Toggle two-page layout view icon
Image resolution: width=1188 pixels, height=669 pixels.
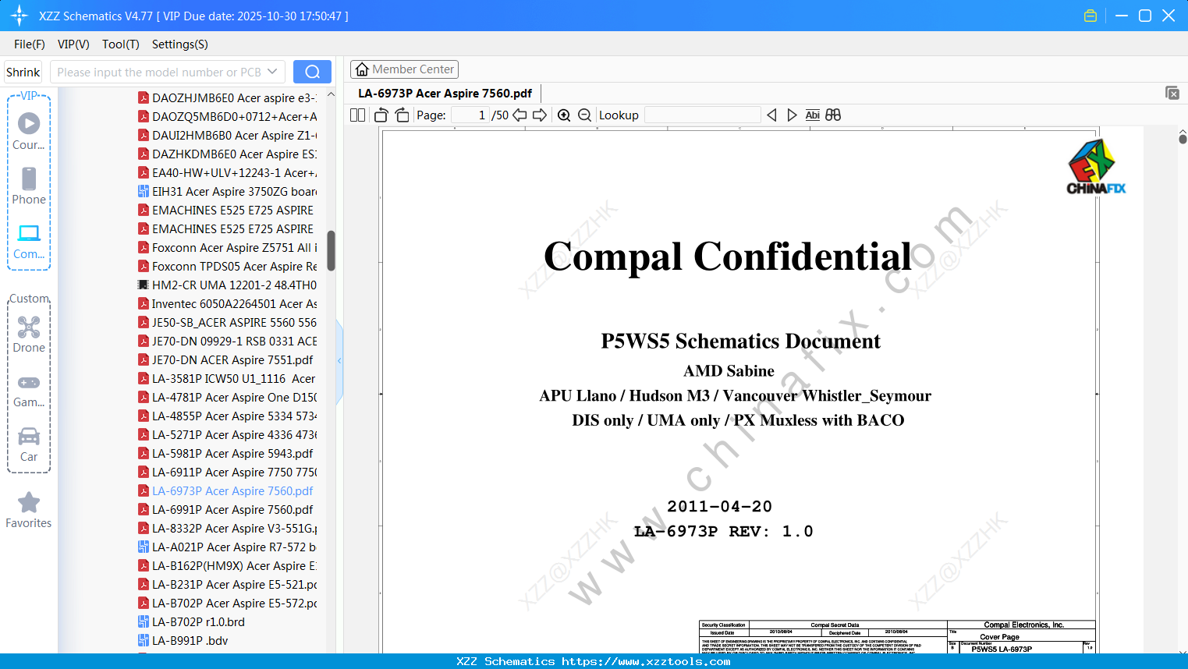358,115
